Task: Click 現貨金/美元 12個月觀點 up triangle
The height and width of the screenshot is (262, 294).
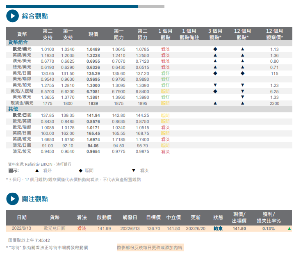Action: tap(242, 103)
